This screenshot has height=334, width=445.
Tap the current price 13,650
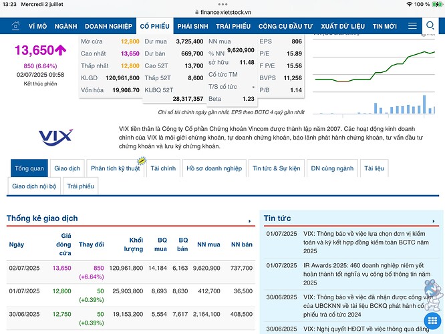tap(34, 50)
